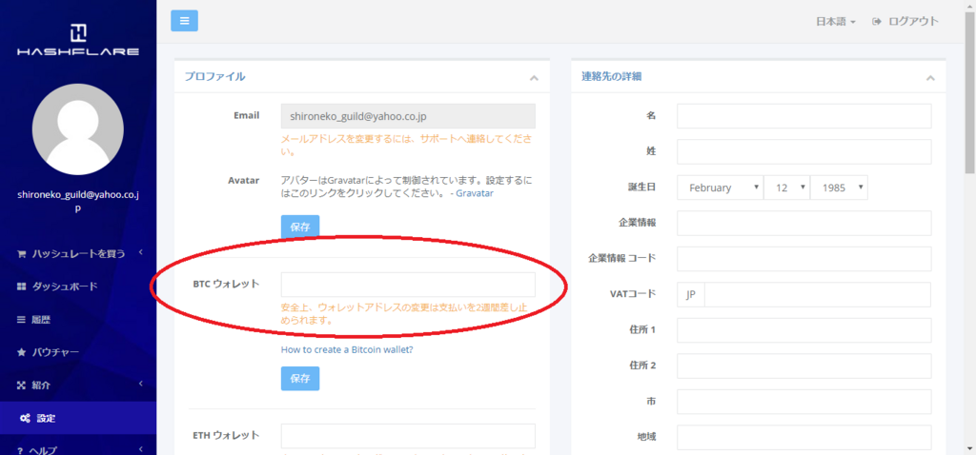This screenshot has height=455, width=976.
Task: Focus the 企業情報 コード input field
Action: (804, 259)
